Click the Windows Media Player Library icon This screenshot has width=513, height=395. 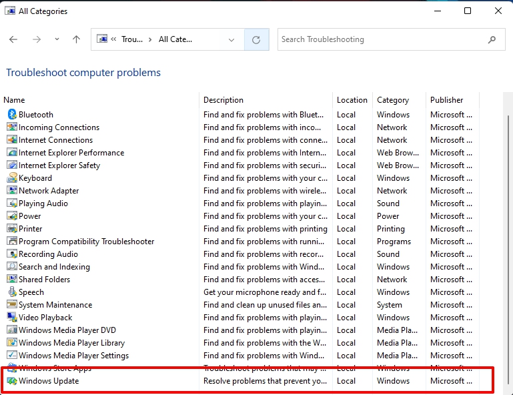(x=12, y=343)
